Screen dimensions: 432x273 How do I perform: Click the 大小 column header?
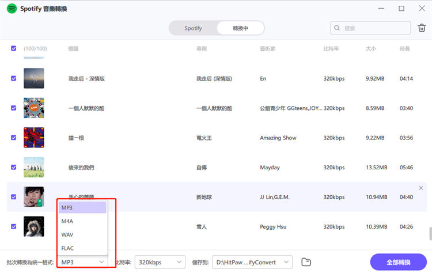click(x=370, y=49)
